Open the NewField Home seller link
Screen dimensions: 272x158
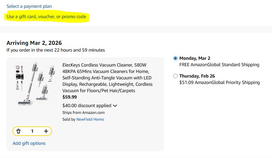click(90, 119)
